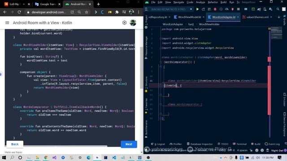
Task: Open the AVD Manager device icon in the toolbar
Action: pos(265,9)
